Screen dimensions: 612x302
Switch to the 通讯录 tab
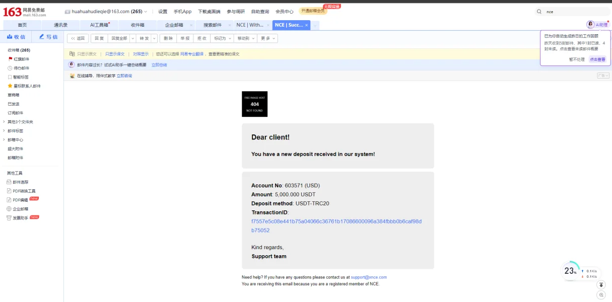pos(61,25)
